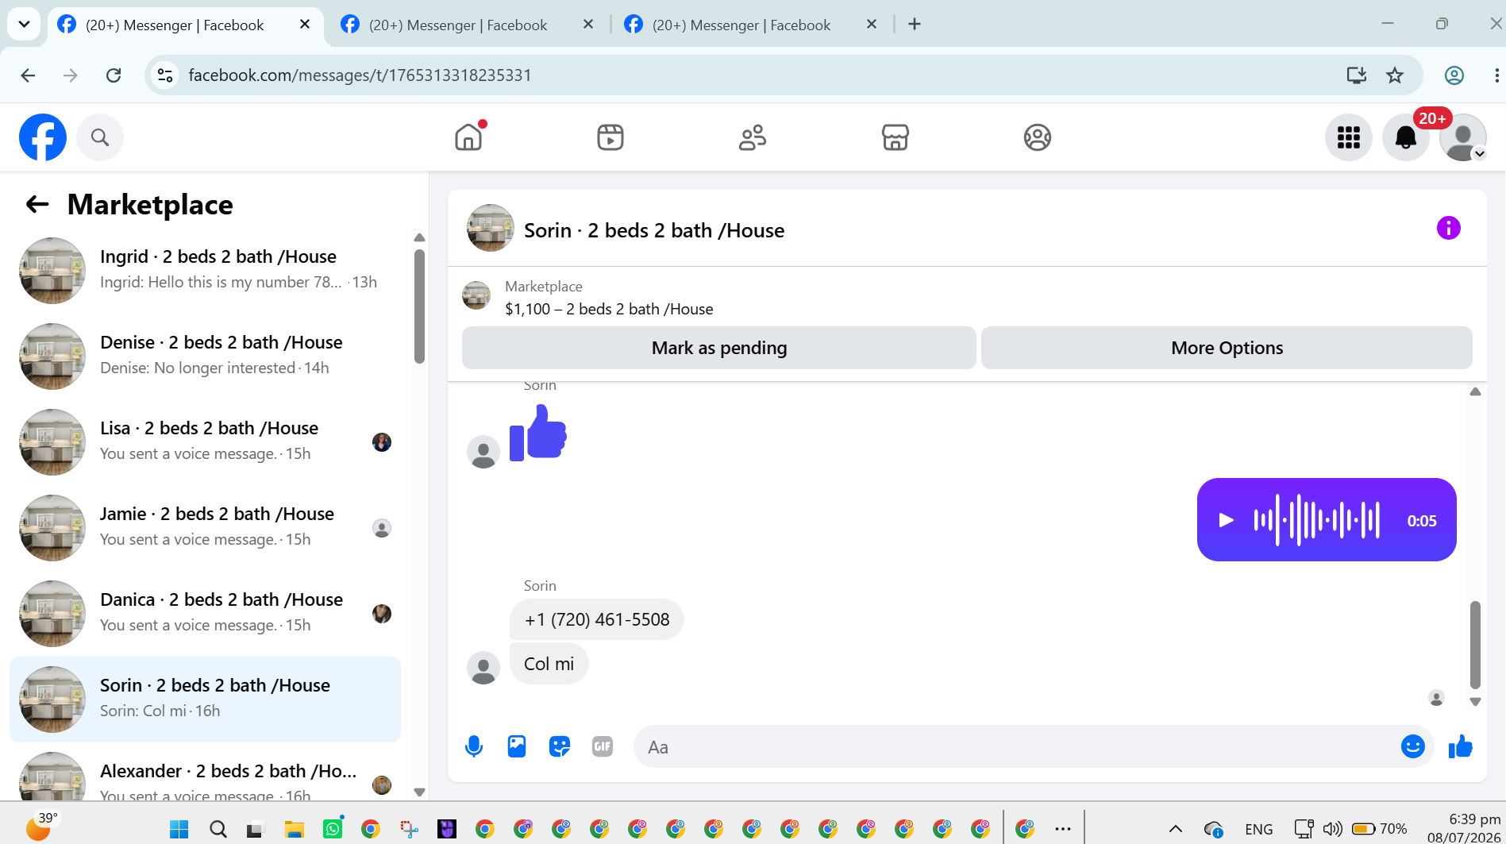Image resolution: width=1506 pixels, height=844 pixels.
Task: Attach a photo to the message
Action: [x=517, y=746]
